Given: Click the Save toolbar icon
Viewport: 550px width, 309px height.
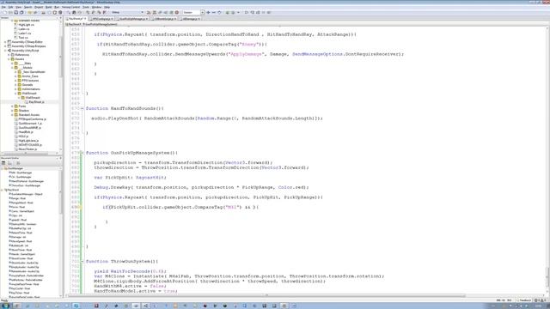Looking at the screenshot, I should (x=16, y=12).
